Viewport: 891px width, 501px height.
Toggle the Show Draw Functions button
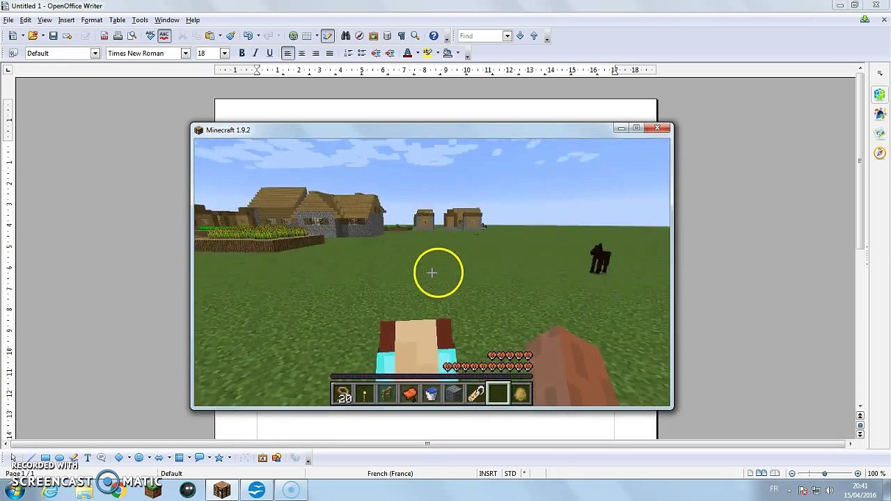(328, 35)
